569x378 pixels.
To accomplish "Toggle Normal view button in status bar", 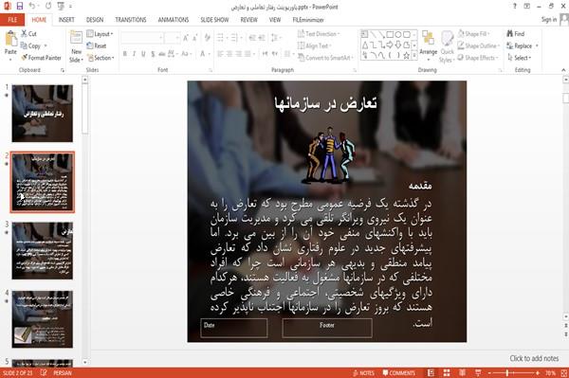I will pos(431,373).
